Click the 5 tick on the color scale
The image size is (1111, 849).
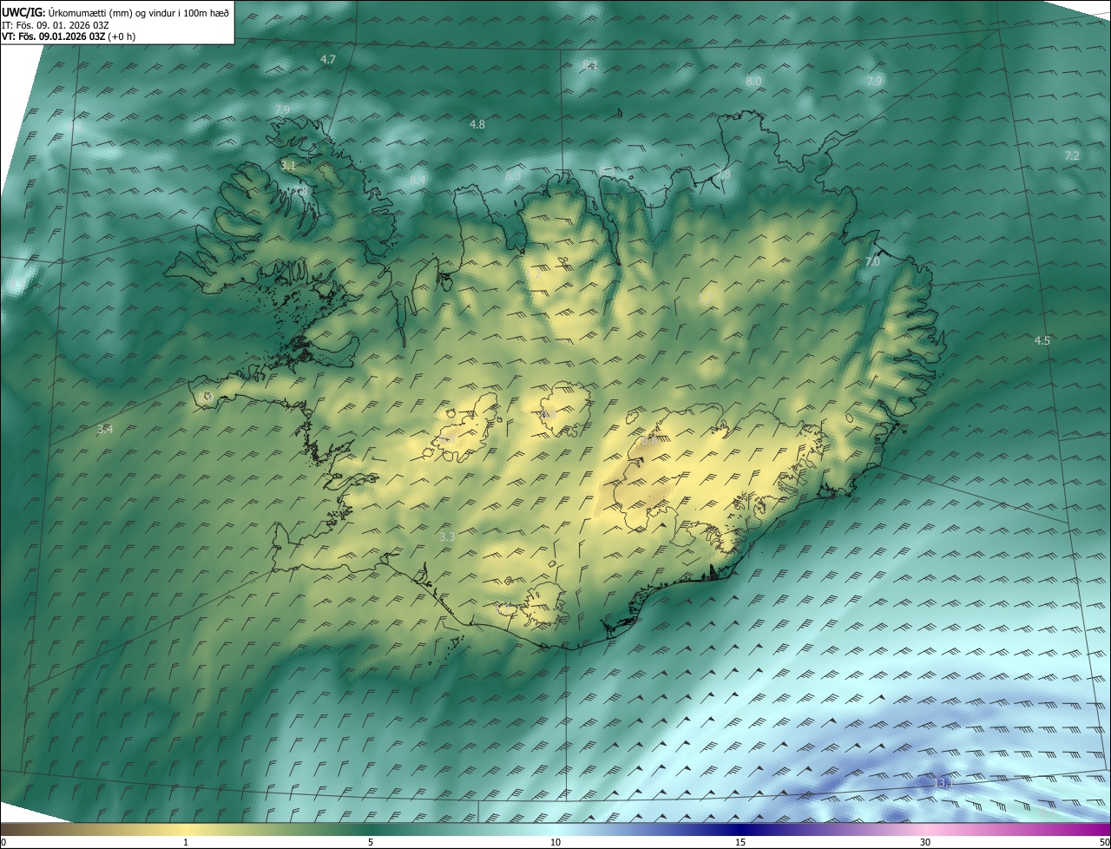pyautogui.click(x=371, y=842)
